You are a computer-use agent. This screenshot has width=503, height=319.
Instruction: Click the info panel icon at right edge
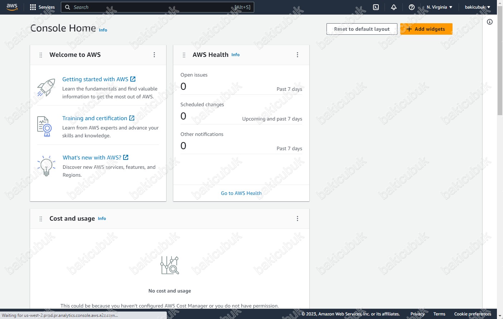(x=490, y=22)
